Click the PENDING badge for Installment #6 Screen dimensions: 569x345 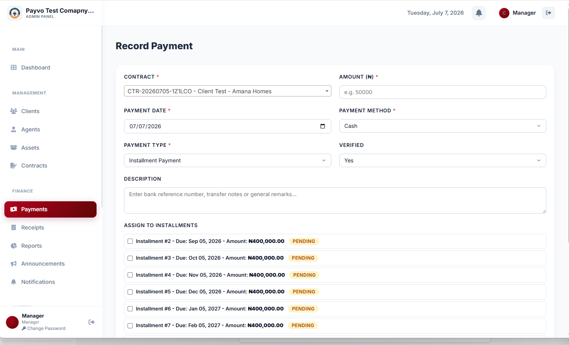[x=303, y=309]
